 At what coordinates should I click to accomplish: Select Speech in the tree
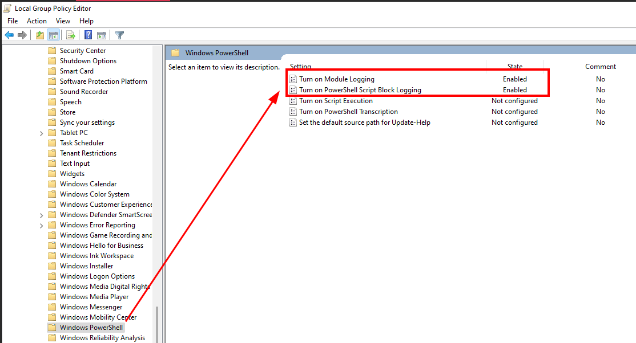point(71,102)
